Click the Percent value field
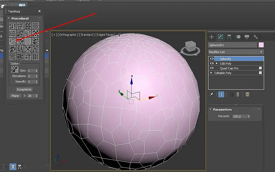 click(240, 116)
